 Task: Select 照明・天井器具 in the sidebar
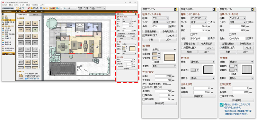[8, 34]
